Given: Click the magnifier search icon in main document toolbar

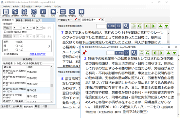Looking at the screenshot, I should pos(126,26).
